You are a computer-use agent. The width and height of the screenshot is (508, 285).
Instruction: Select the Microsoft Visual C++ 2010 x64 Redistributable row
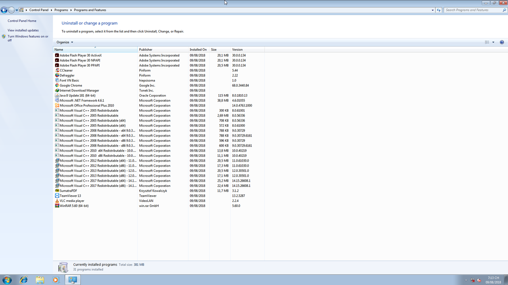tap(159, 151)
